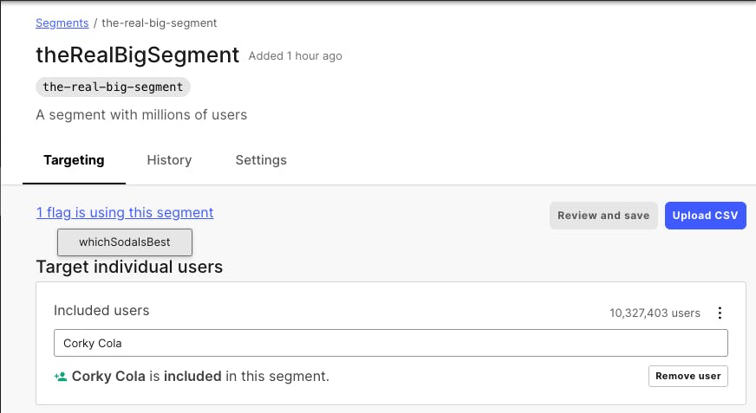Go back via the Segments breadcrumb link
756x413 pixels.
tap(62, 23)
